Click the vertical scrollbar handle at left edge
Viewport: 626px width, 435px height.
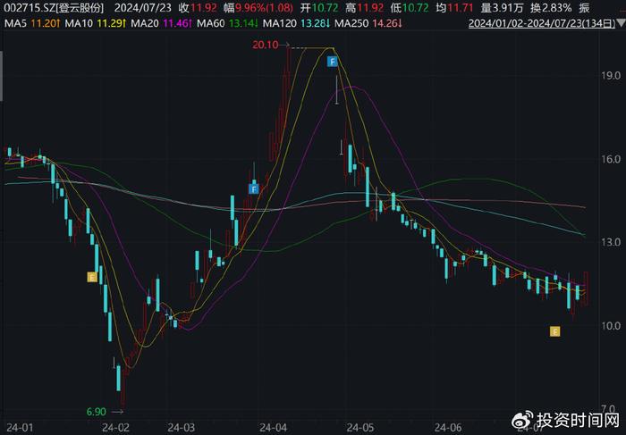[x=1, y=76]
